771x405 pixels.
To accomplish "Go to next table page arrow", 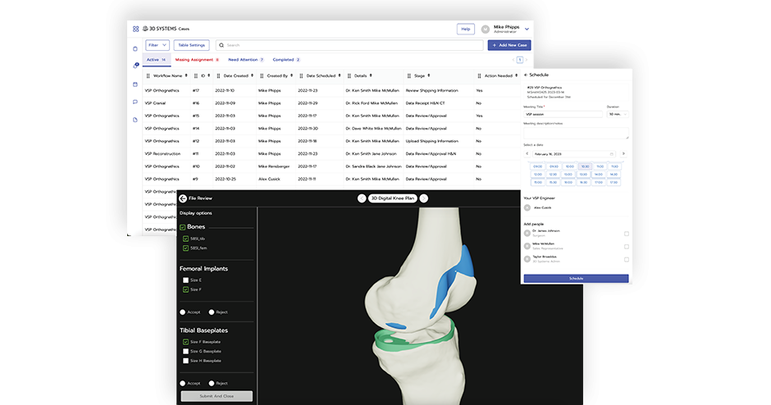I will click(x=527, y=60).
